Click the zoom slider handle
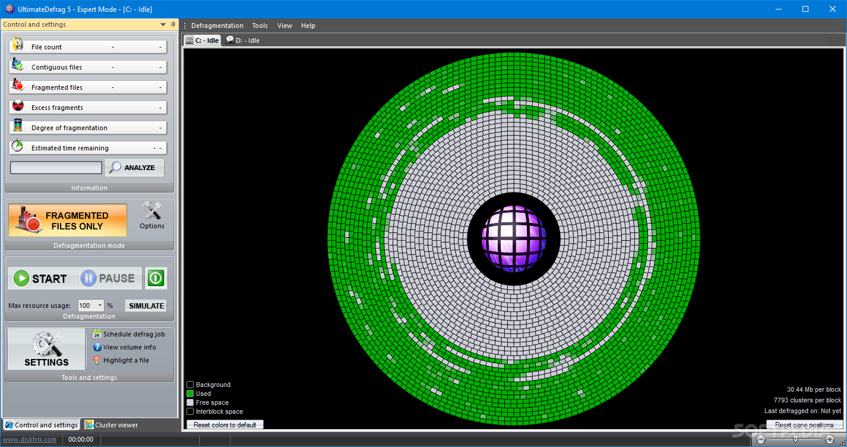The width and height of the screenshot is (847, 447). coord(795,439)
